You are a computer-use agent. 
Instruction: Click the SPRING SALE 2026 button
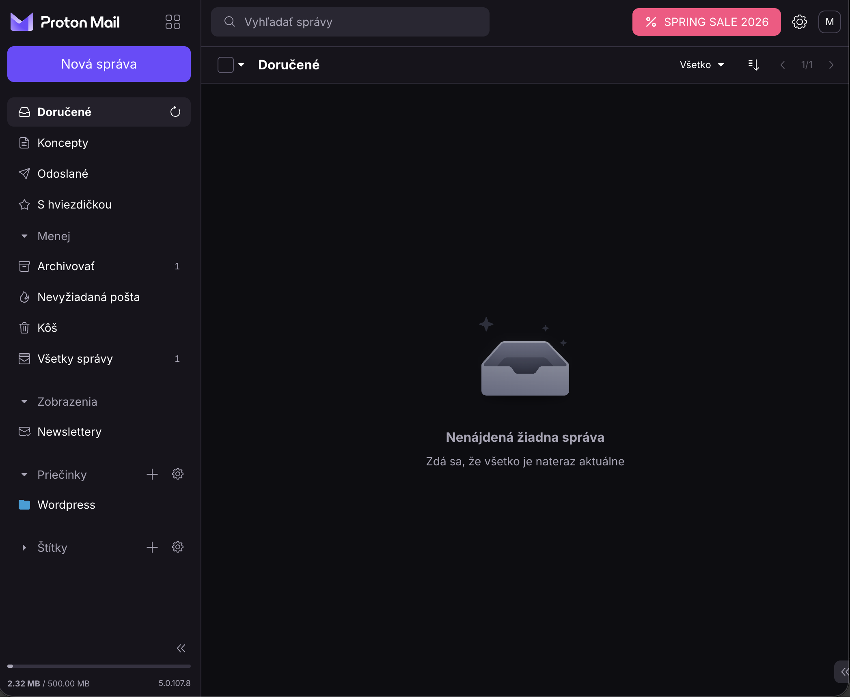pos(706,22)
